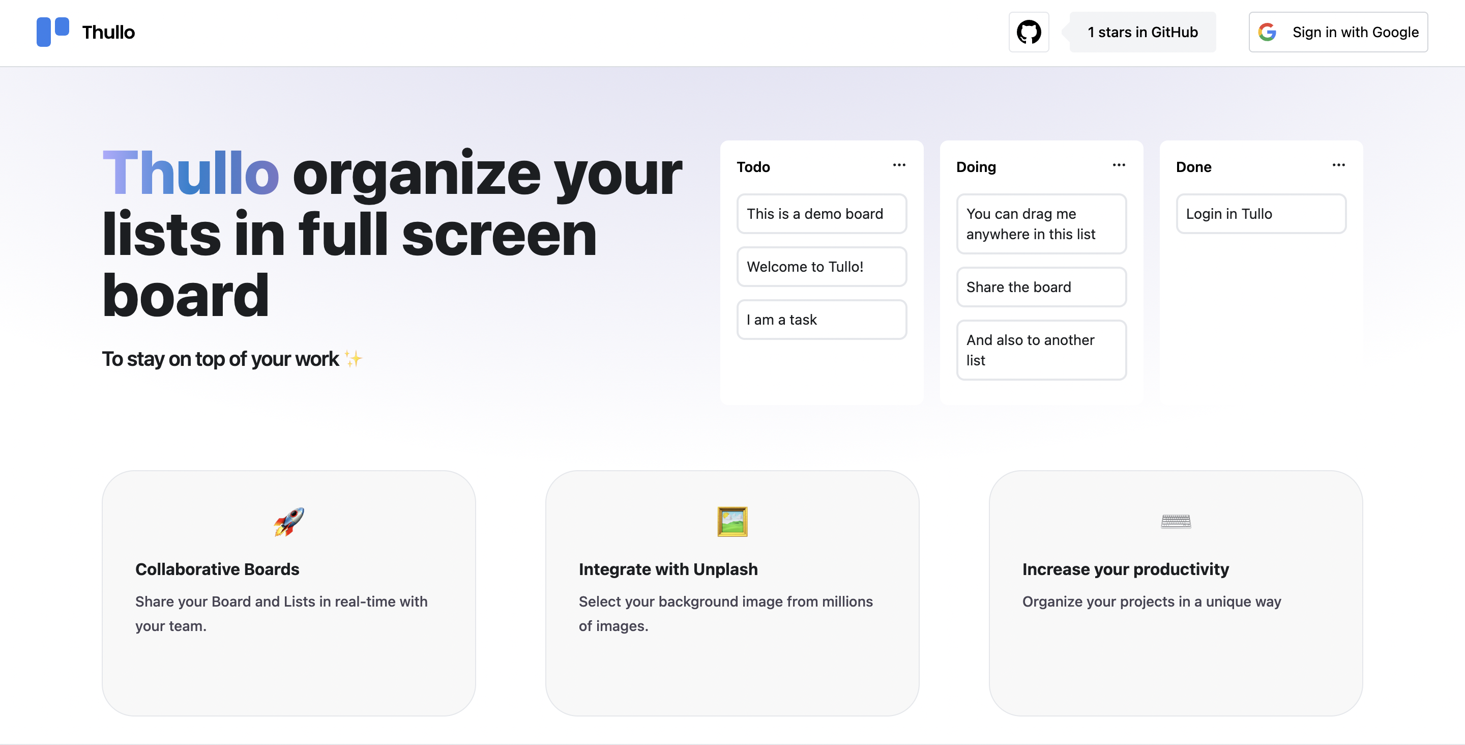Click the Thullo brand name in the header
Viewport: 1465px width, 745px height.
pos(109,32)
